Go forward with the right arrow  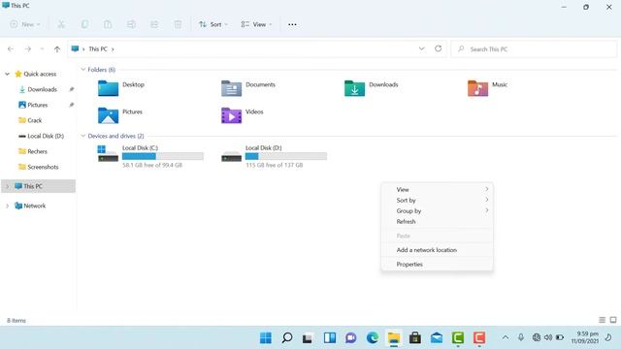click(x=28, y=49)
